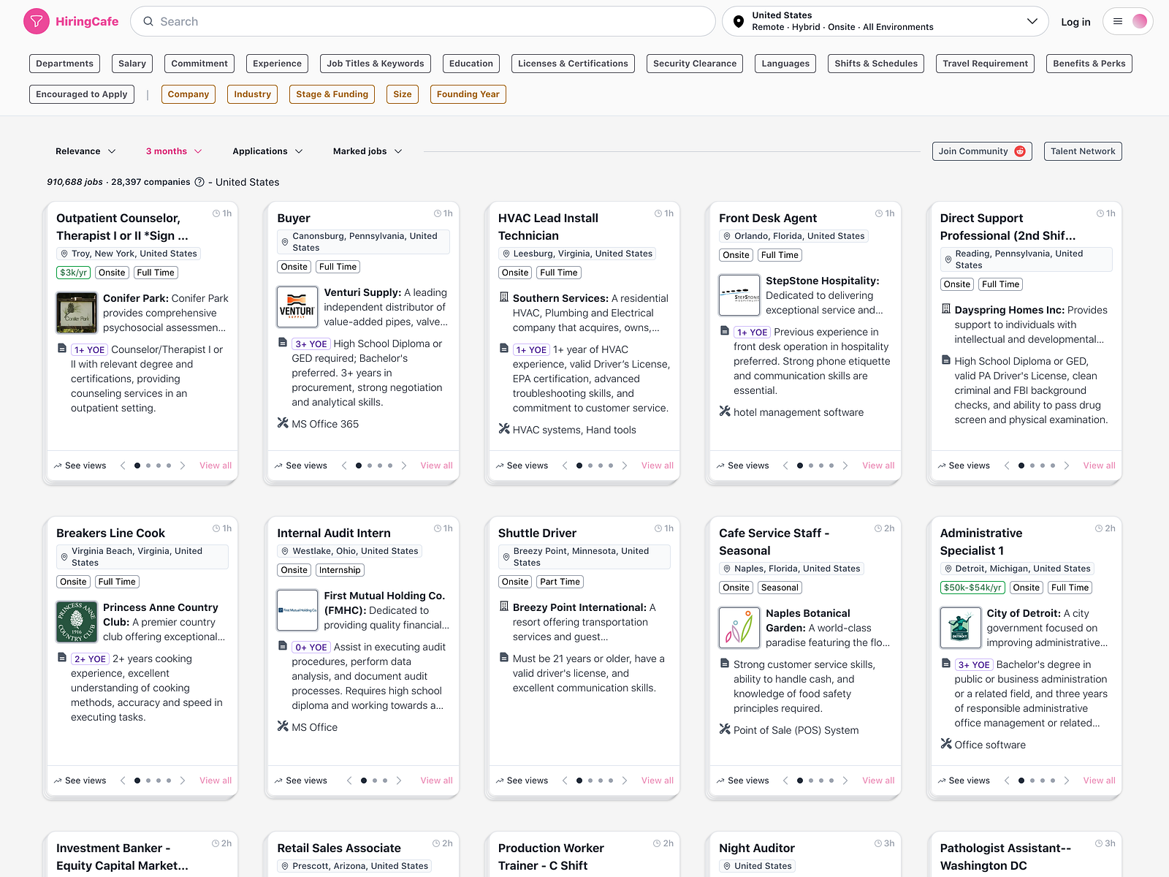Screen dimensions: 1169x877
Task: Click the Princess Anne Country Club logo
Action: tap(76, 622)
